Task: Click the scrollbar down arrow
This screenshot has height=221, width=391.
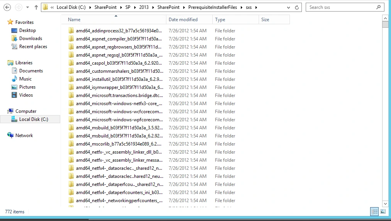Action: [385, 204]
